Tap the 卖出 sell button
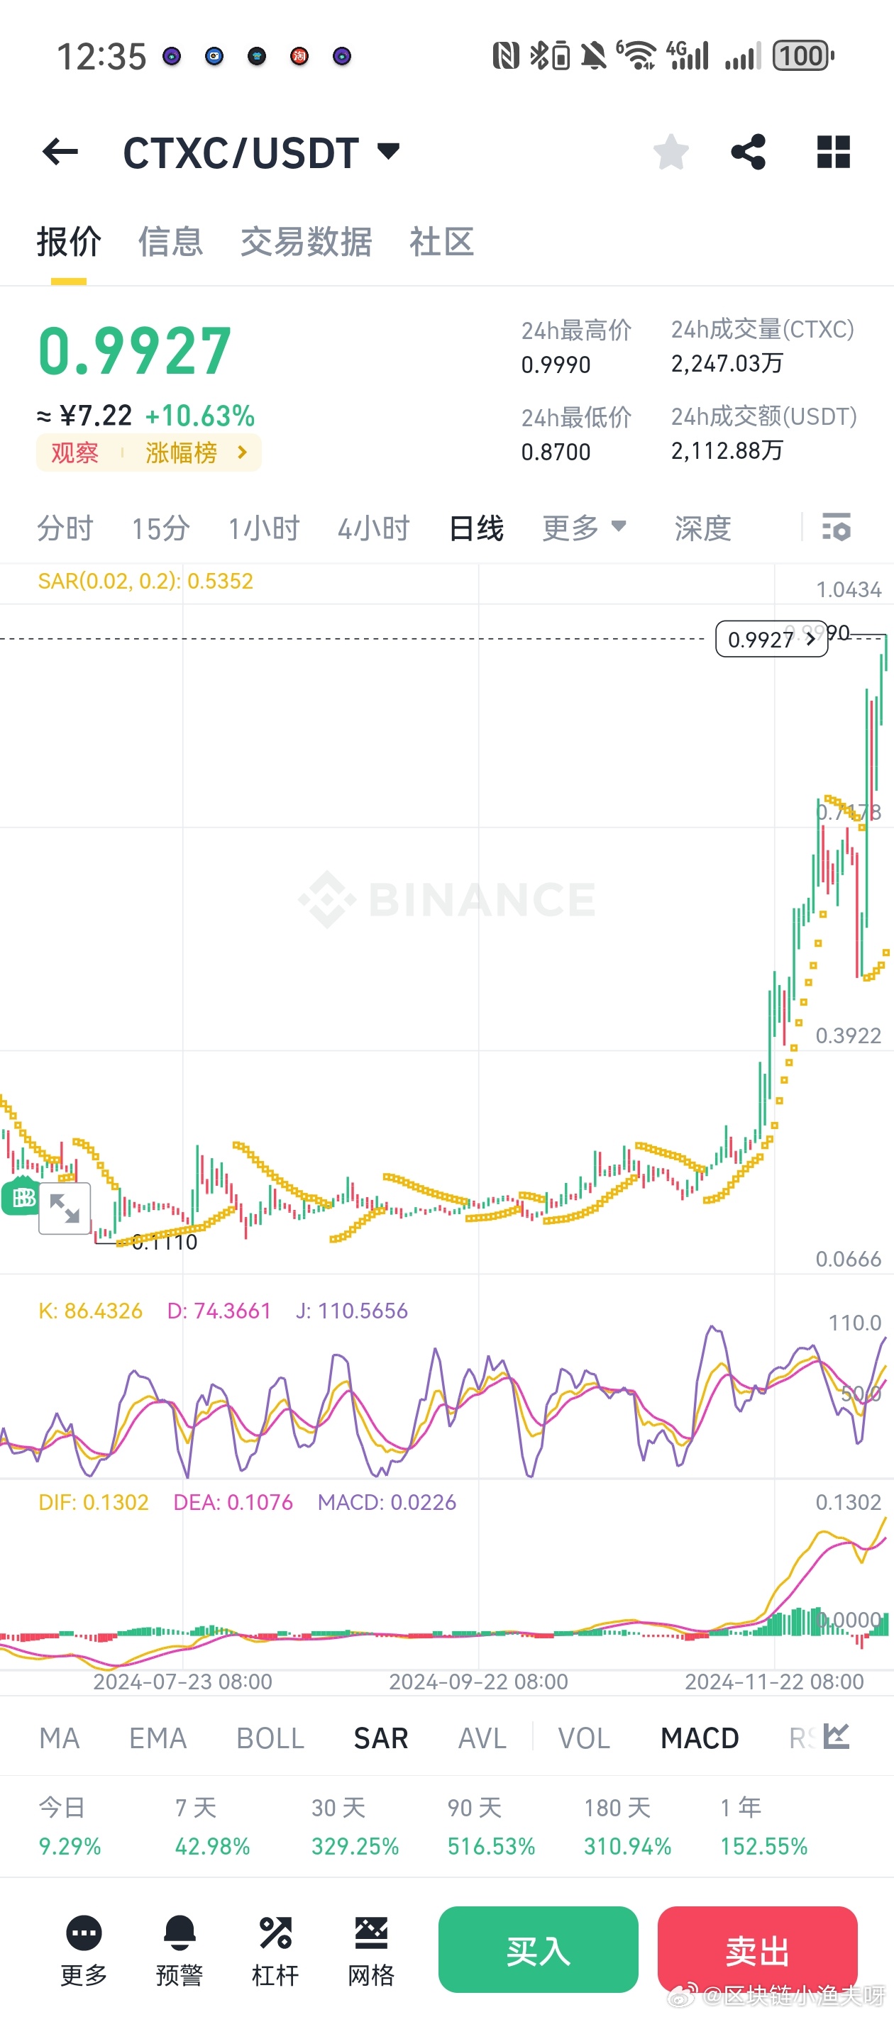 coord(758,1950)
